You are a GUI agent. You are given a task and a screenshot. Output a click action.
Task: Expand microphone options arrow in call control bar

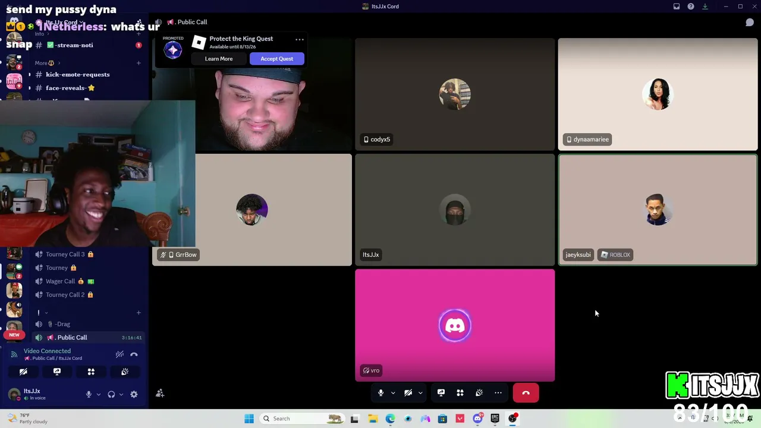[x=393, y=393]
